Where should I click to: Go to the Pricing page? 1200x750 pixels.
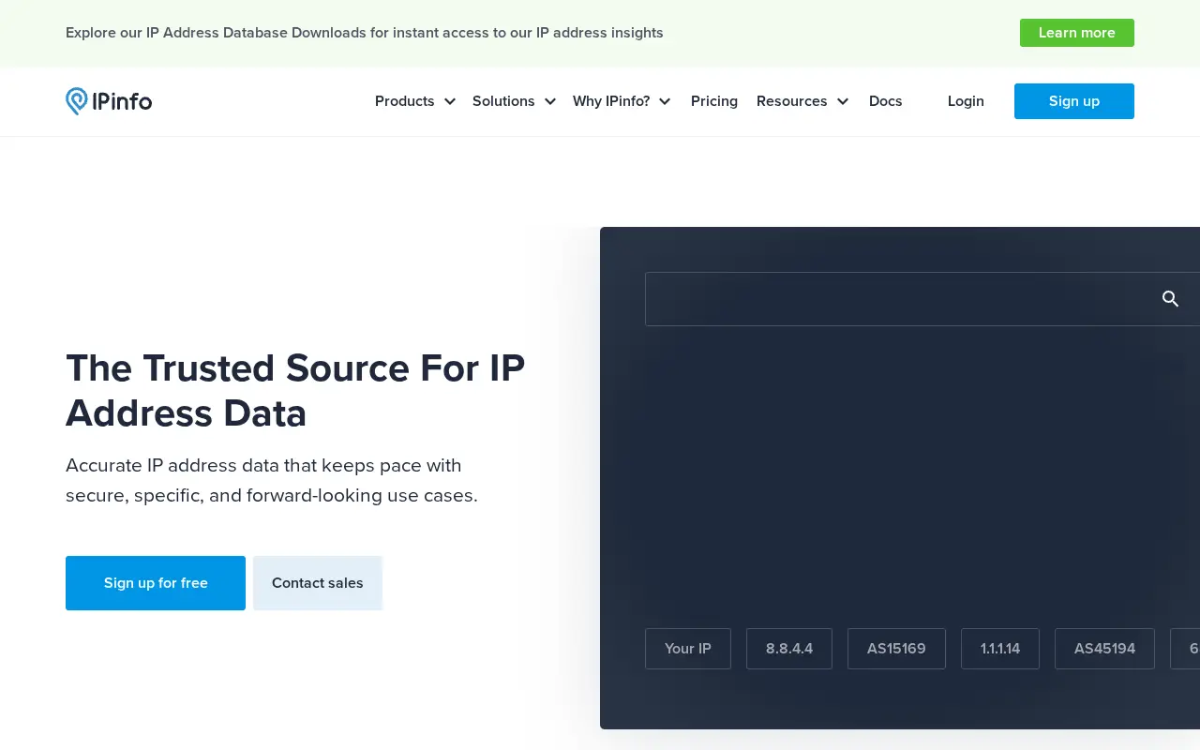pos(714,101)
